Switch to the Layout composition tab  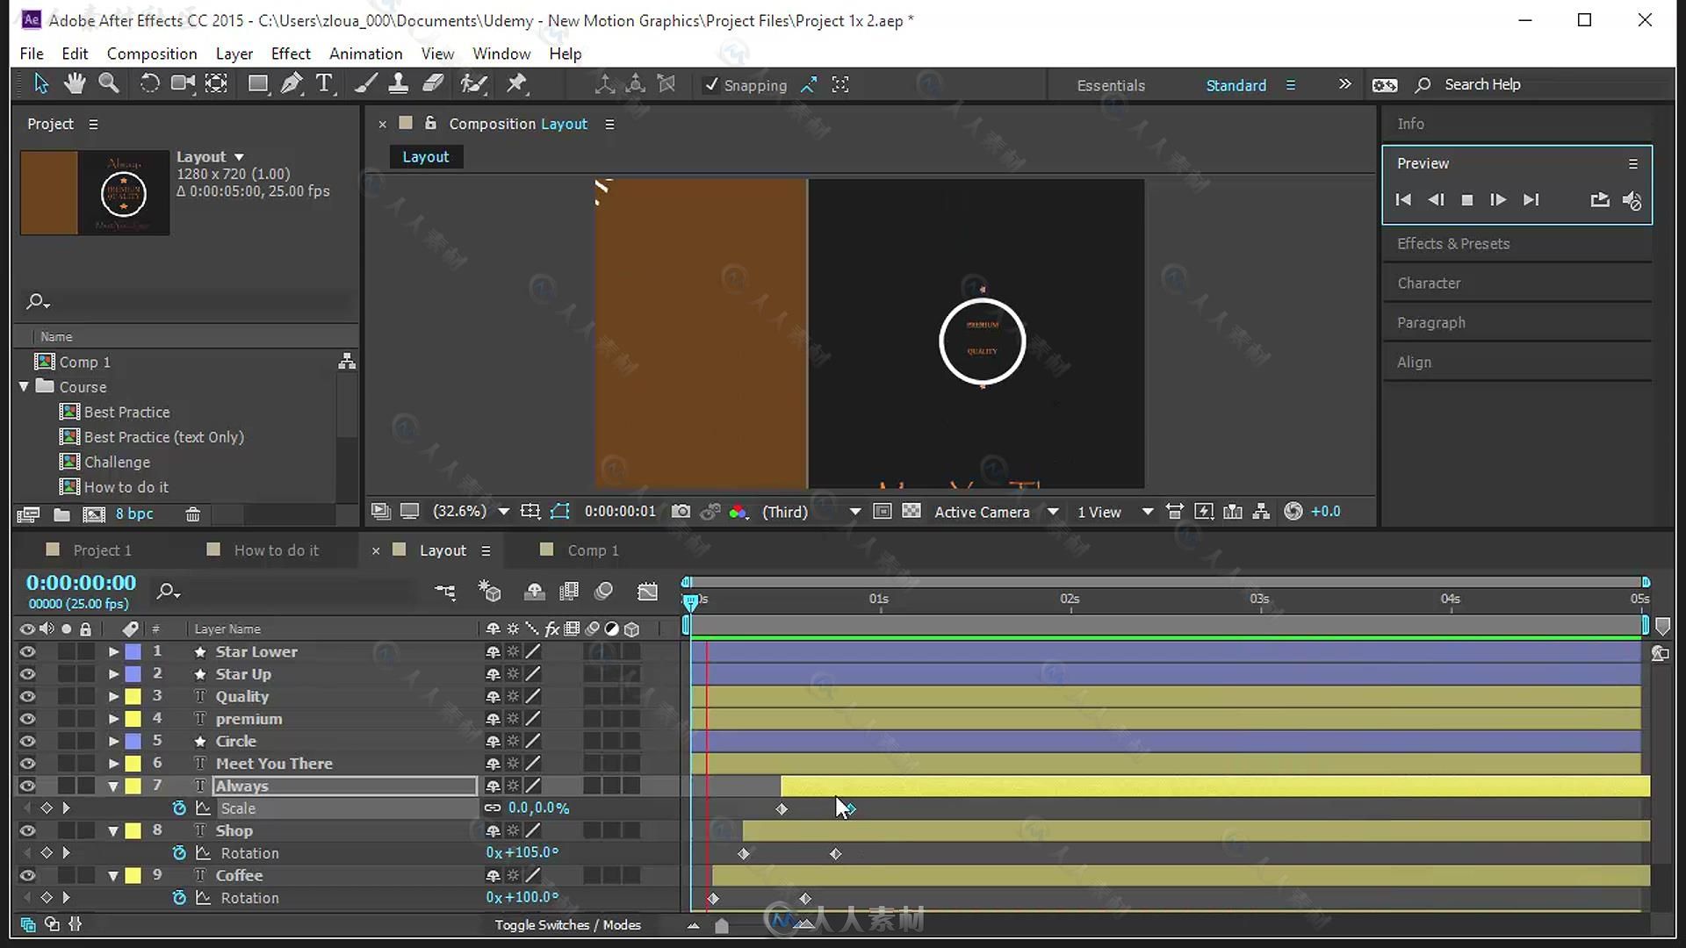pos(443,549)
